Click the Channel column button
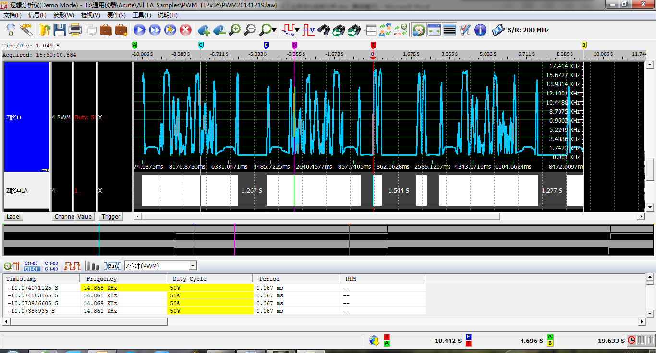 point(63,217)
